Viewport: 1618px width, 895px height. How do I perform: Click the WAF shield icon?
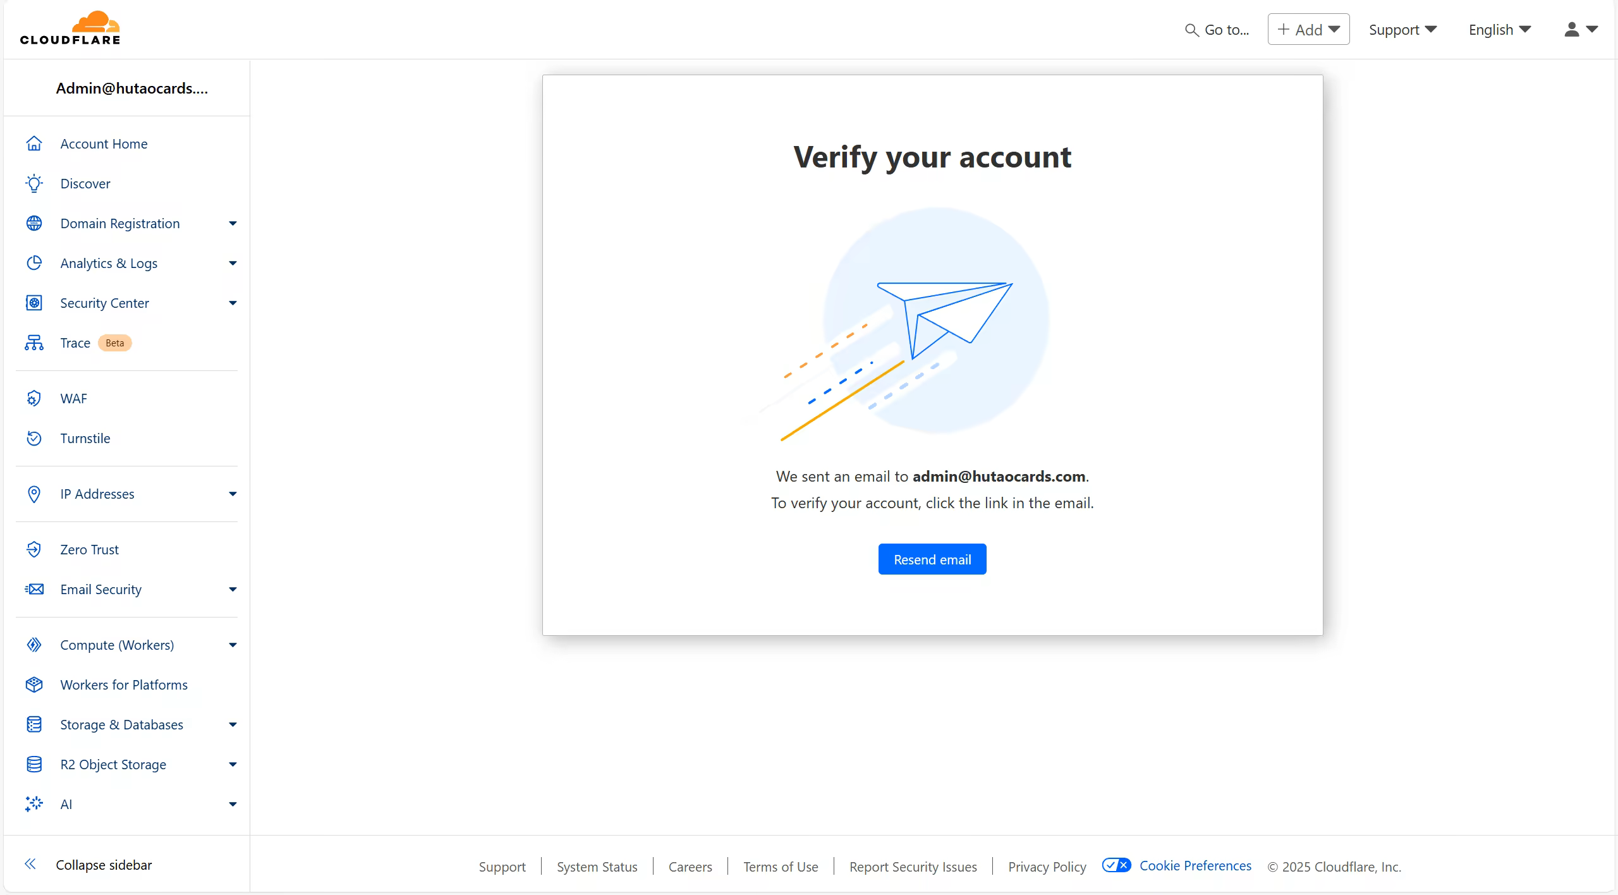click(34, 399)
